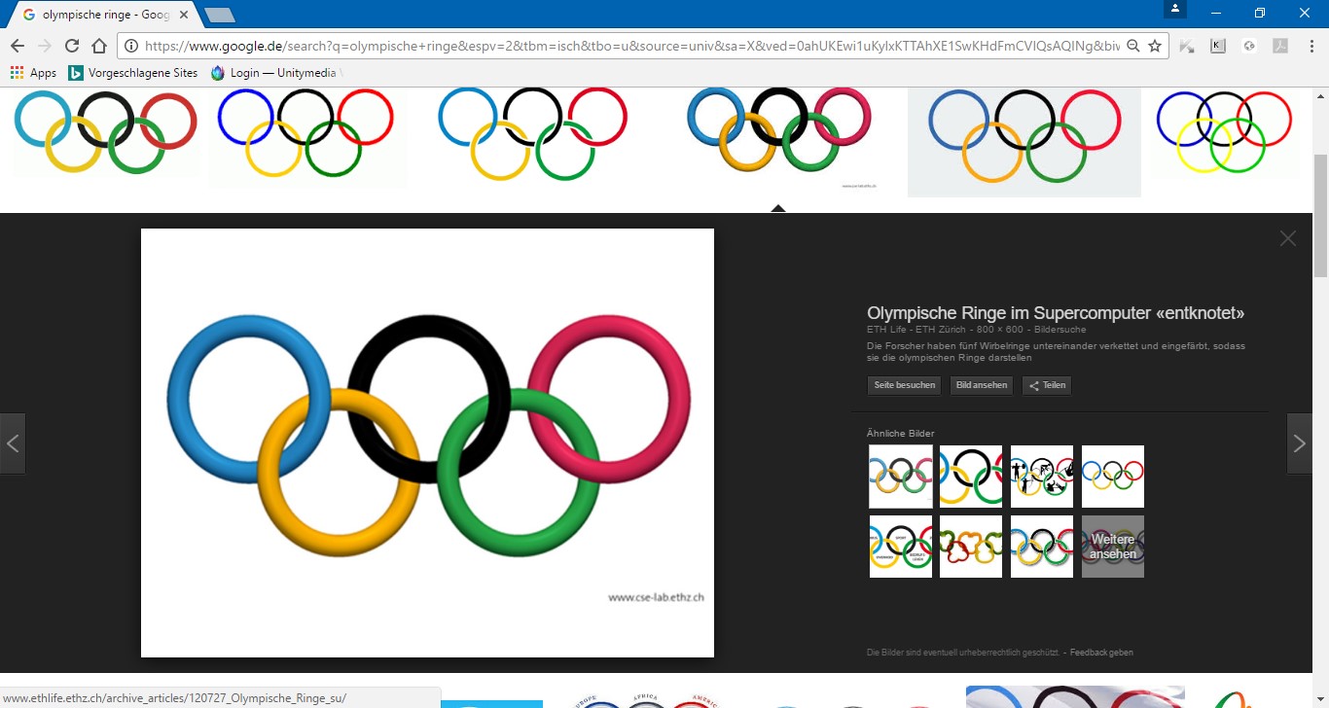Open the Chrome three-dot menu

[x=1311, y=46]
